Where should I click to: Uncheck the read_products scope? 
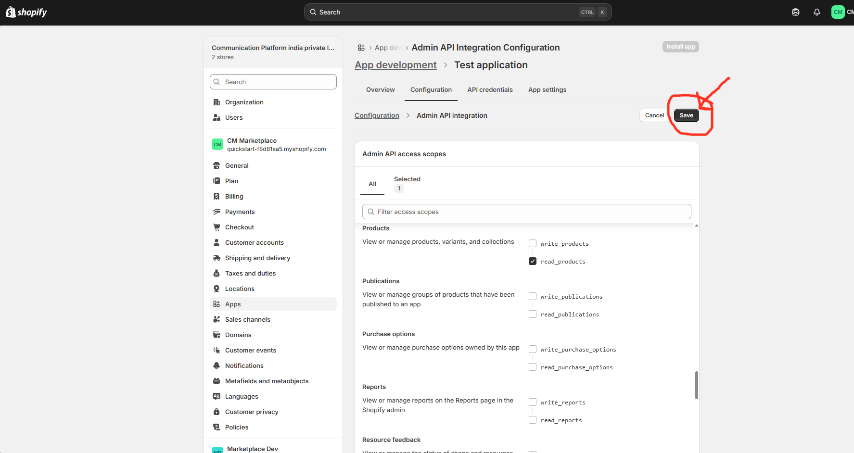[x=533, y=261]
